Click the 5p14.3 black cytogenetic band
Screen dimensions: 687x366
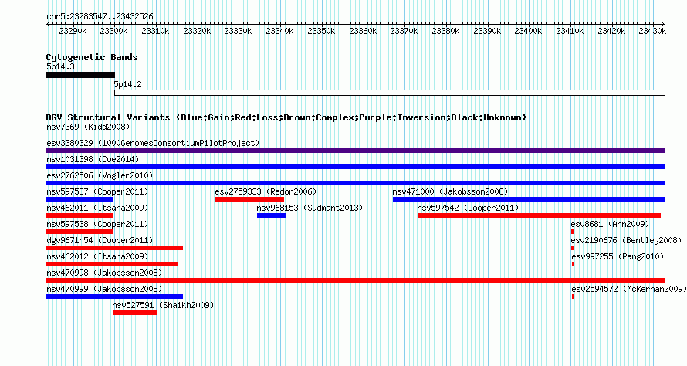pyautogui.click(x=80, y=75)
